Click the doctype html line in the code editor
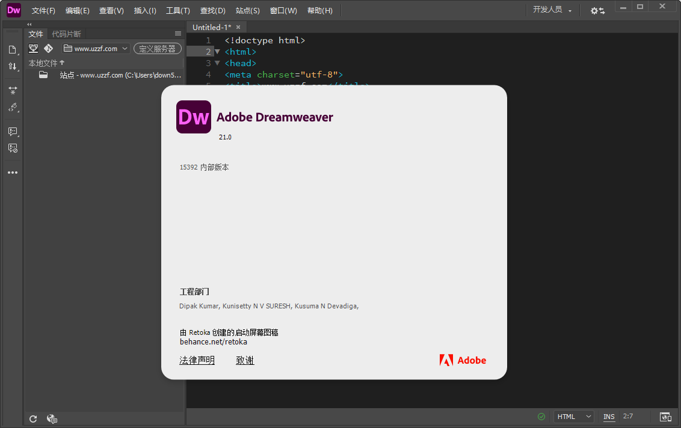681x428 pixels. point(265,40)
